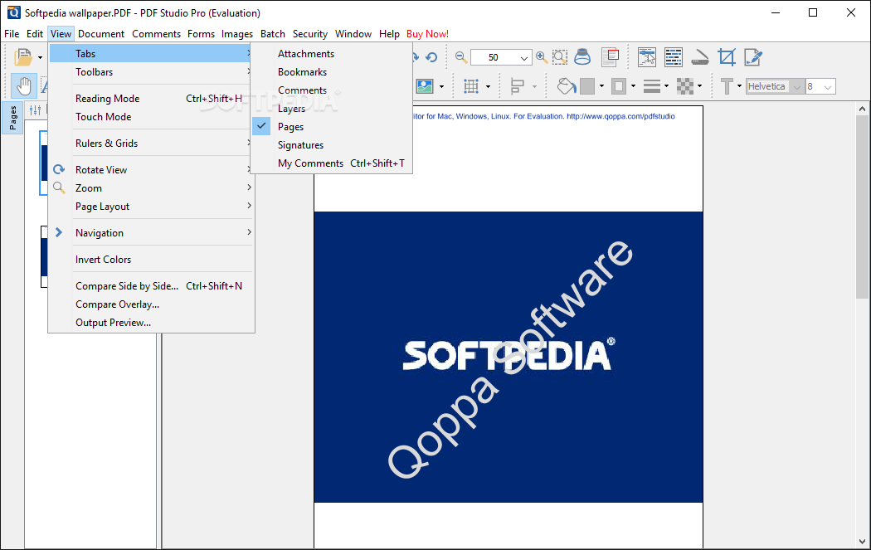Click the paint bucket fill icon
This screenshot has height=550, width=871.
click(x=567, y=86)
